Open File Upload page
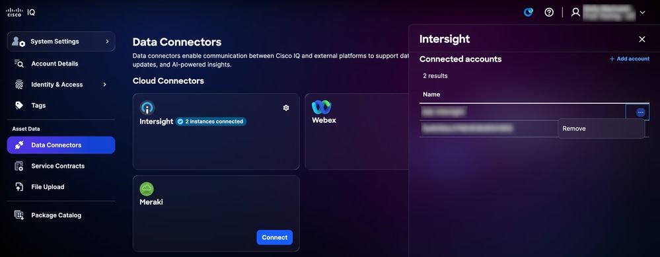660x257 pixels. (48, 187)
